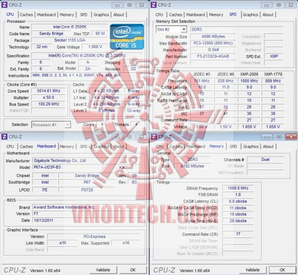Switch to SPD tab in top-left CPU window
Viewport: 298px width, 275px height.
tap(84, 14)
